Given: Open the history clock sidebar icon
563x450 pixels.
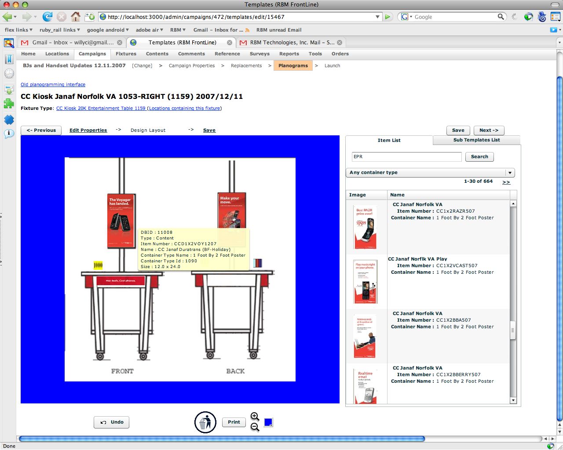Looking at the screenshot, I should (x=9, y=74).
